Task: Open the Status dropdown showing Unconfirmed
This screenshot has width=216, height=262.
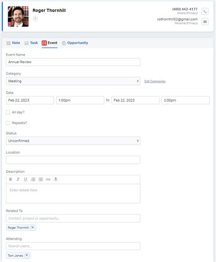Action: [x=73, y=141]
